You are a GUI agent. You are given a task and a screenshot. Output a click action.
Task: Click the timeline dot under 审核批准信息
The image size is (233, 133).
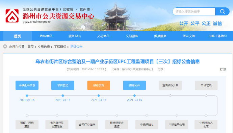[x=27, y=96]
